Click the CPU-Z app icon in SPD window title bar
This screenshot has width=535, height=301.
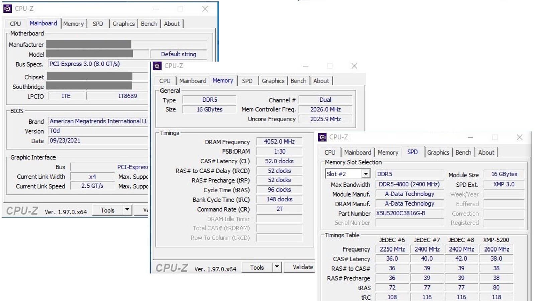pyautogui.click(x=322, y=137)
